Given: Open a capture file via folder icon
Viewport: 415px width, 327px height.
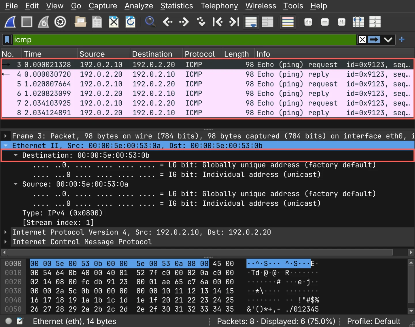Looking at the screenshot, I should click(80, 22).
